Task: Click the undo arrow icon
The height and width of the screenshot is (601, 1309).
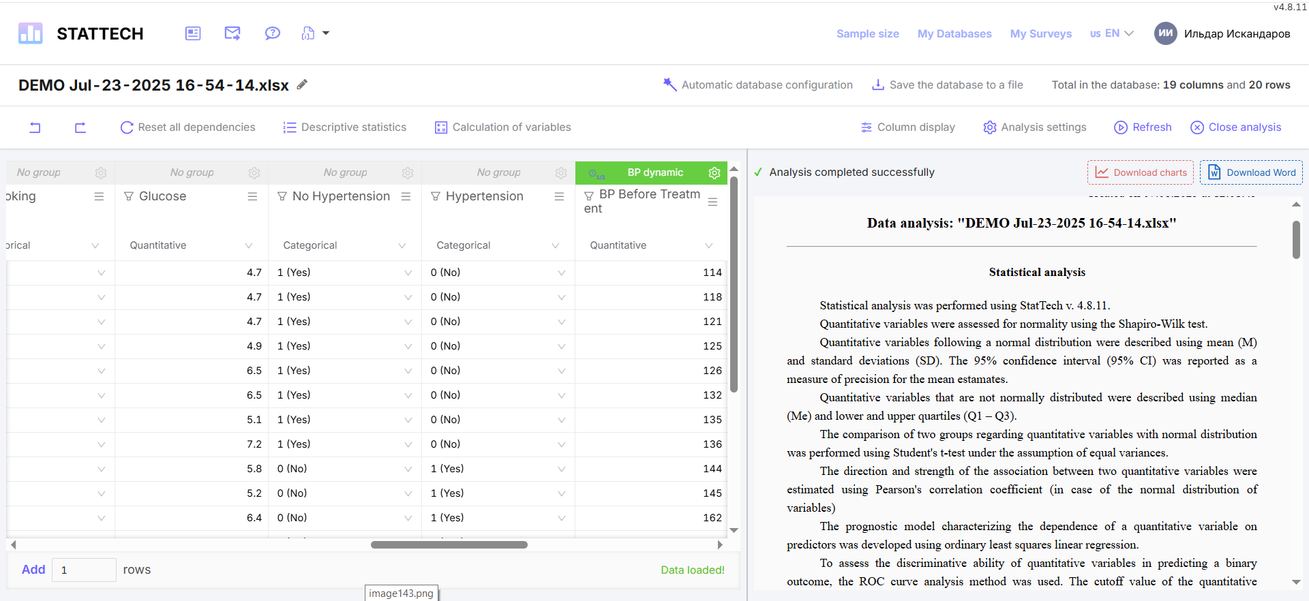Action: click(35, 127)
